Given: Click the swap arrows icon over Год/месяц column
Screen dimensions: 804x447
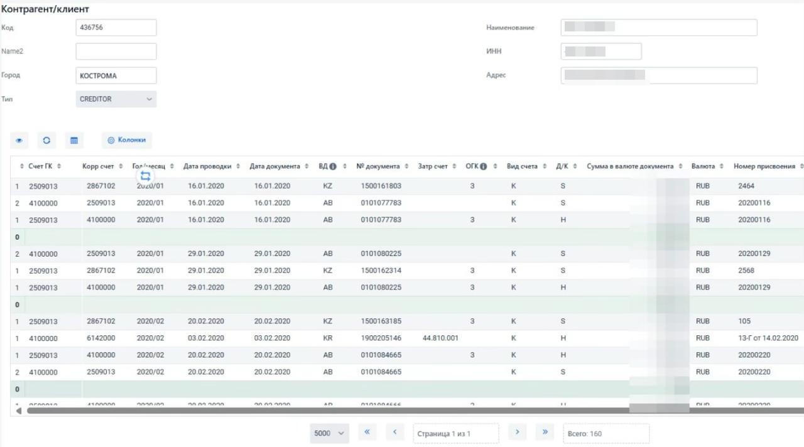Looking at the screenshot, I should click(x=145, y=176).
